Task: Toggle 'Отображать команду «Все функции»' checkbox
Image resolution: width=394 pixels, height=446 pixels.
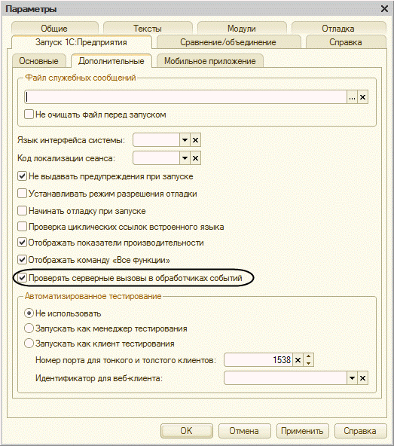Action: click(x=22, y=260)
